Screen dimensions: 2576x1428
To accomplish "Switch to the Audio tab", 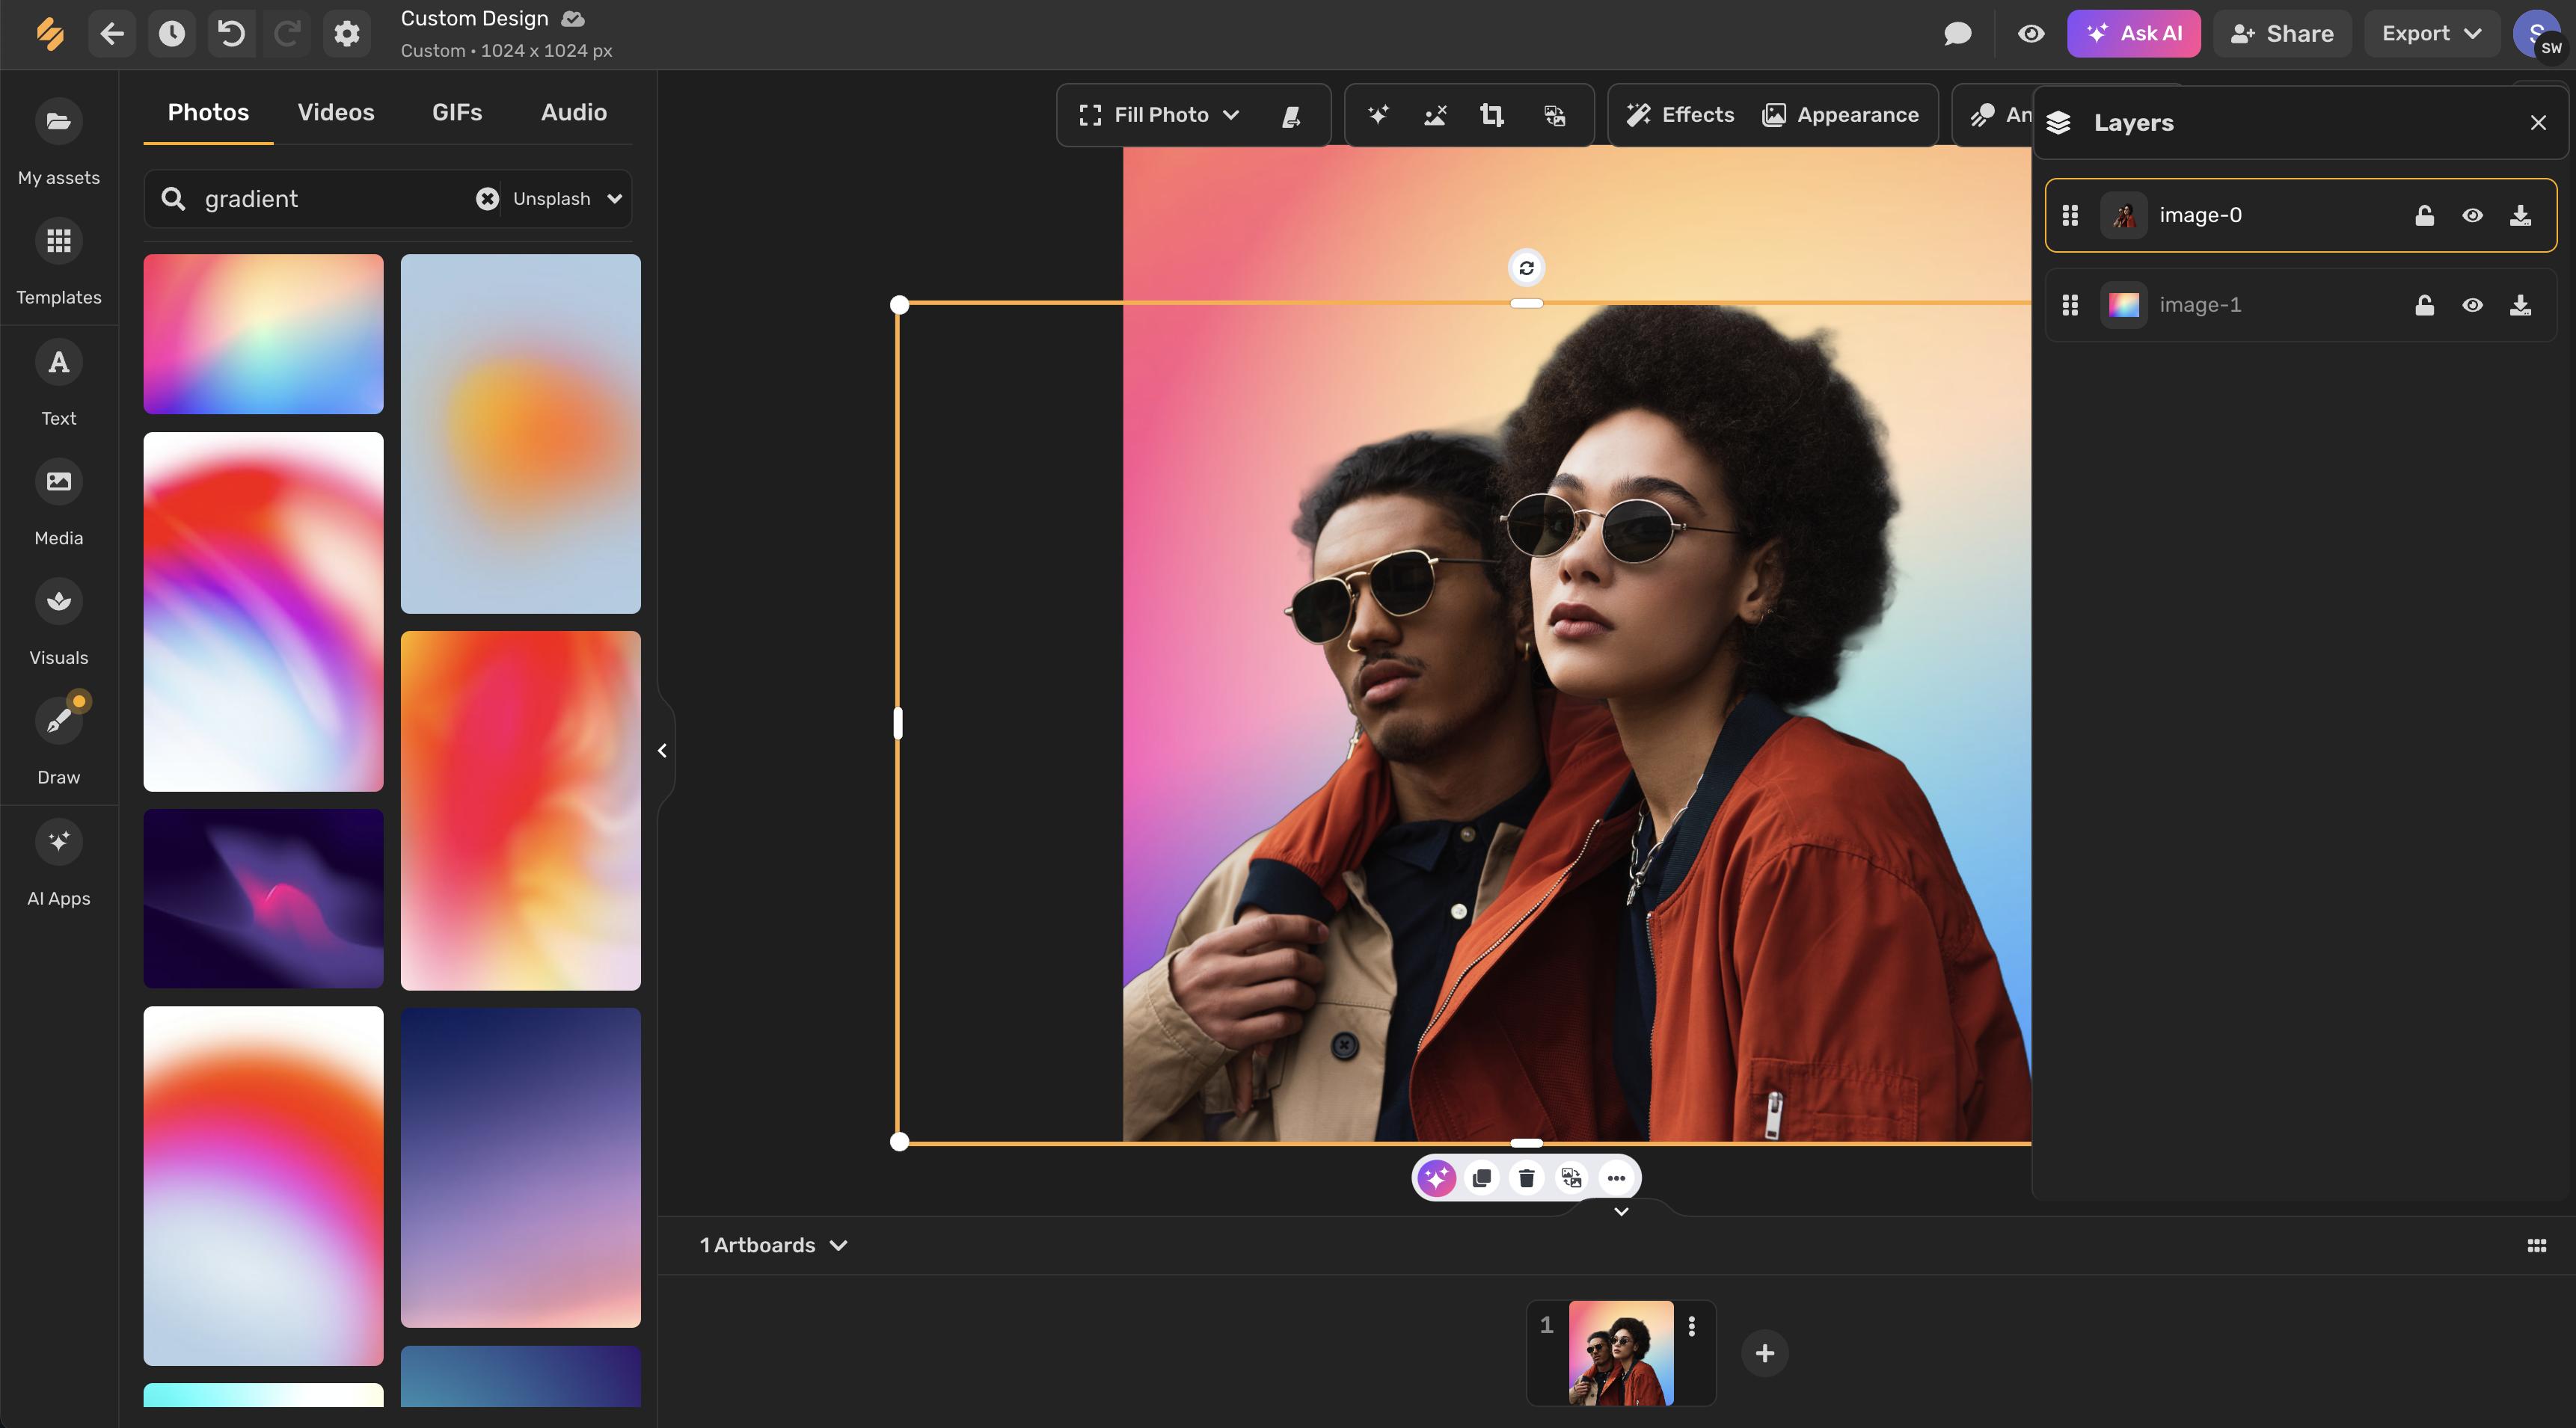I will [x=572, y=112].
